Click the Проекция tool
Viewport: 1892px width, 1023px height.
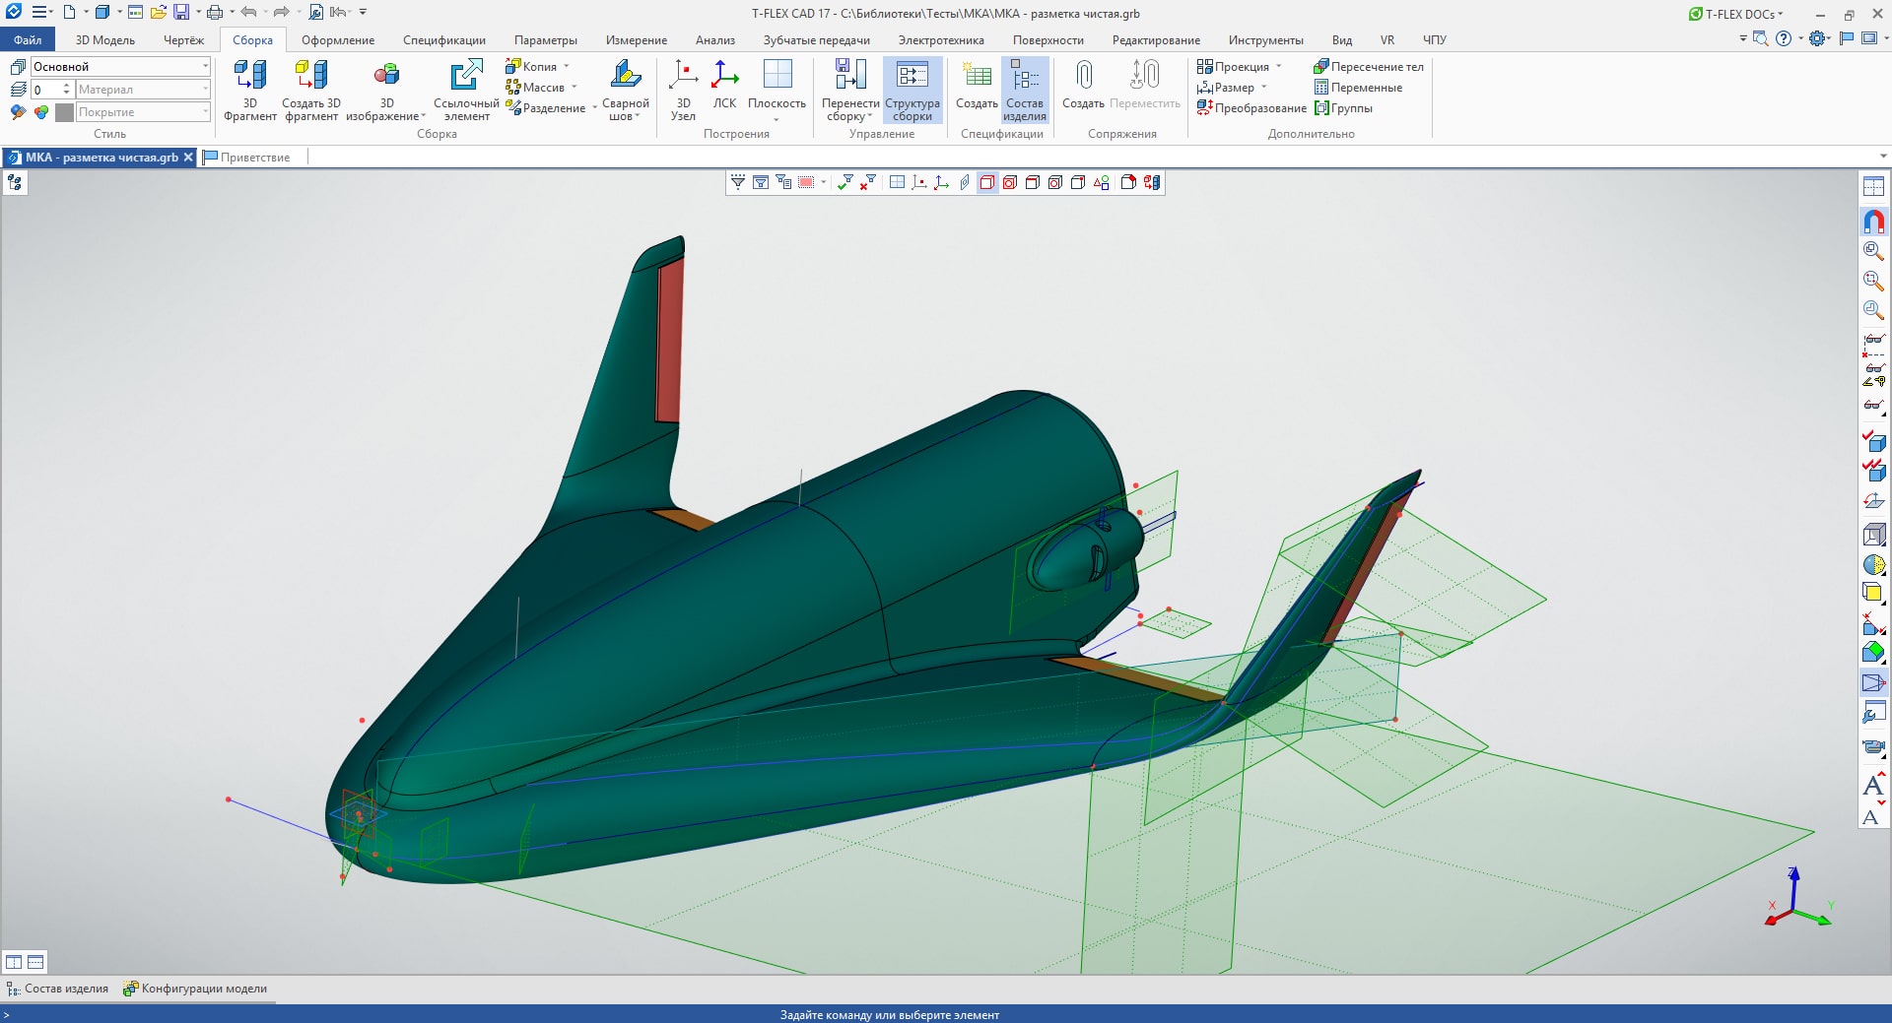(1233, 67)
